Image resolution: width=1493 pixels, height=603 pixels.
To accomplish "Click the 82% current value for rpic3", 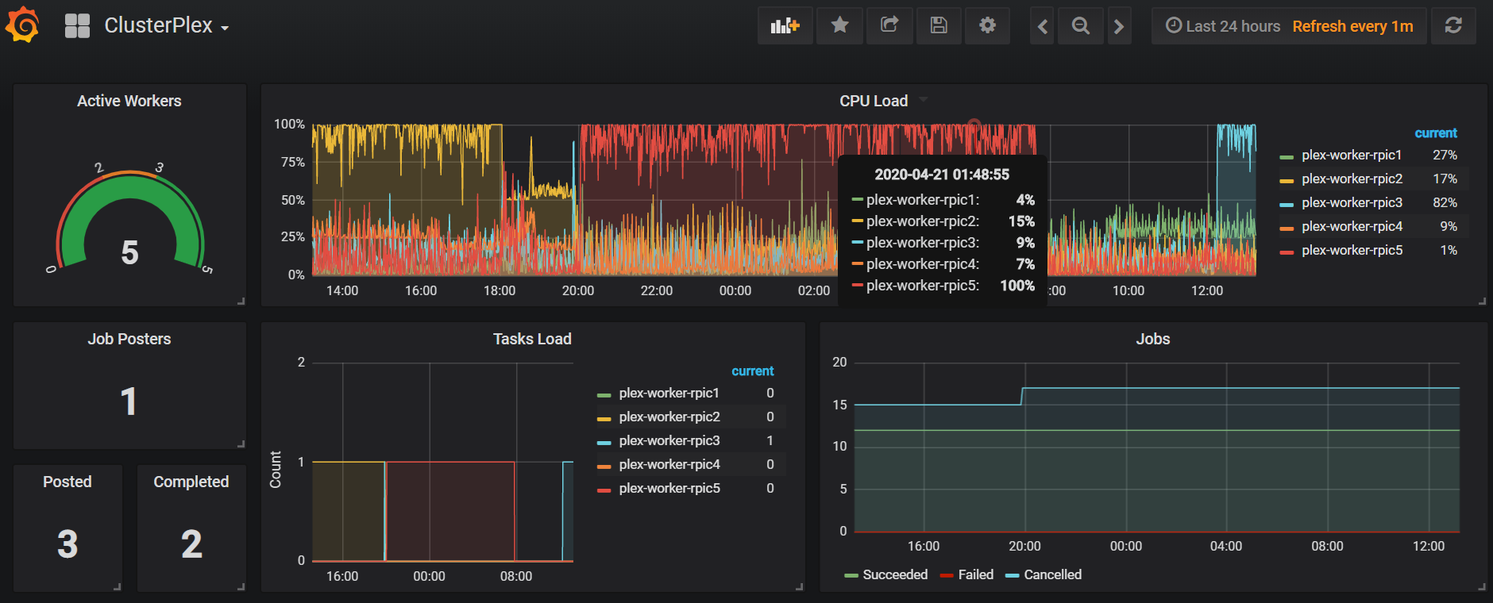I will [x=1445, y=202].
